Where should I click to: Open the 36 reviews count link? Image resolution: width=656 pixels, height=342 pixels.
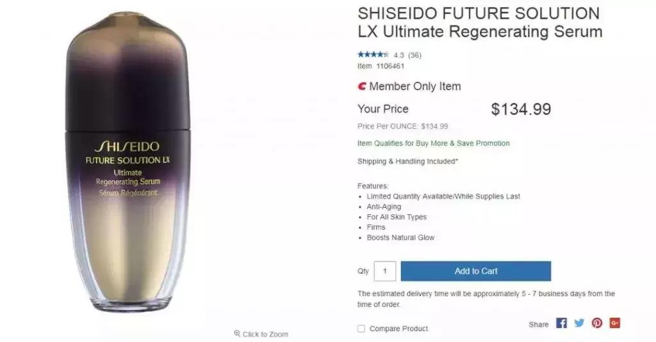(414, 55)
